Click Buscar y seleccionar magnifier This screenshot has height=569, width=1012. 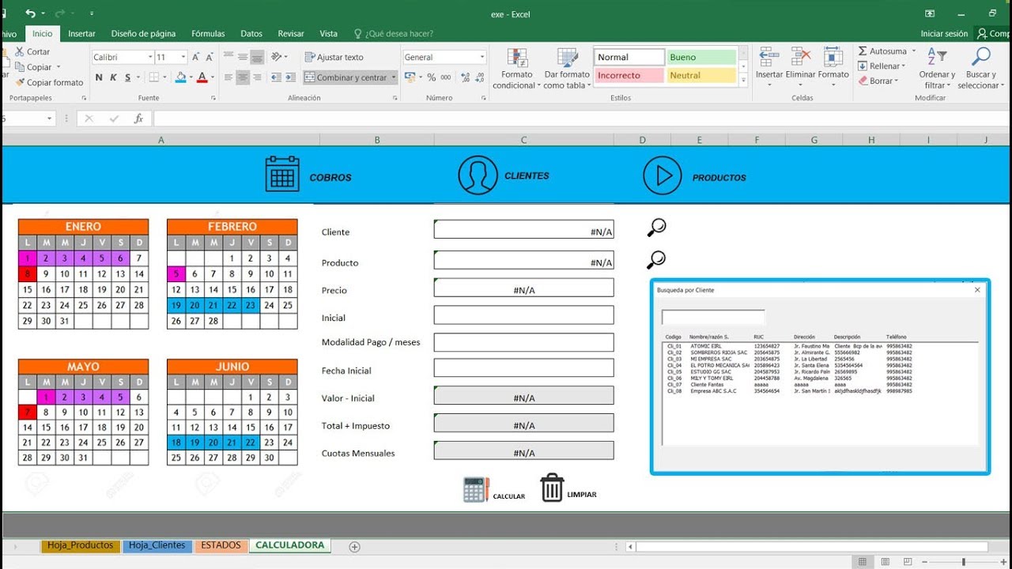tap(980, 57)
